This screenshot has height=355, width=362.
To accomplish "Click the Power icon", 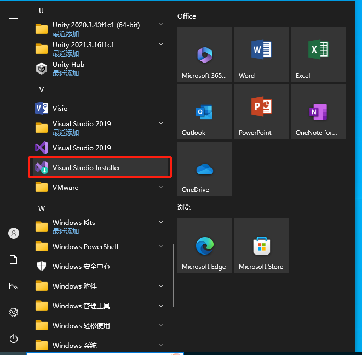I will pyautogui.click(x=14, y=339).
